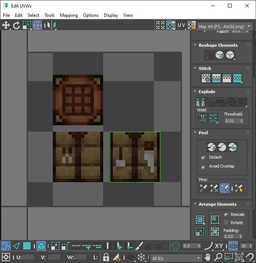
Task: Activate the Freeform Mode tool
Action: pos(37,25)
